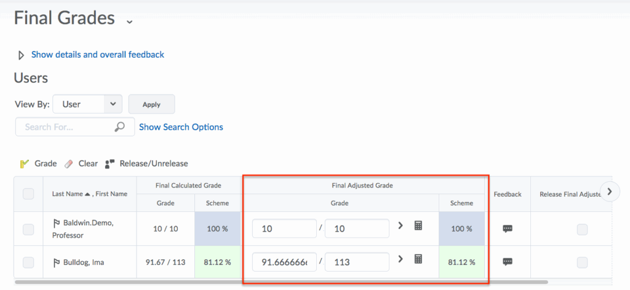
Task: Click the Search For input field
Action: pyautogui.click(x=65, y=127)
